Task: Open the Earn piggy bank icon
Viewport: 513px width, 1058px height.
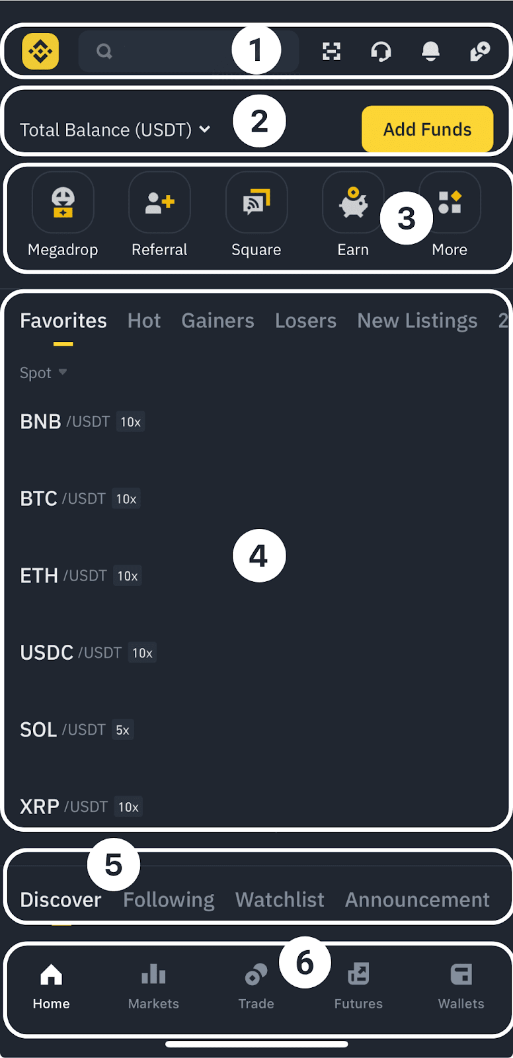Action: coord(352,202)
